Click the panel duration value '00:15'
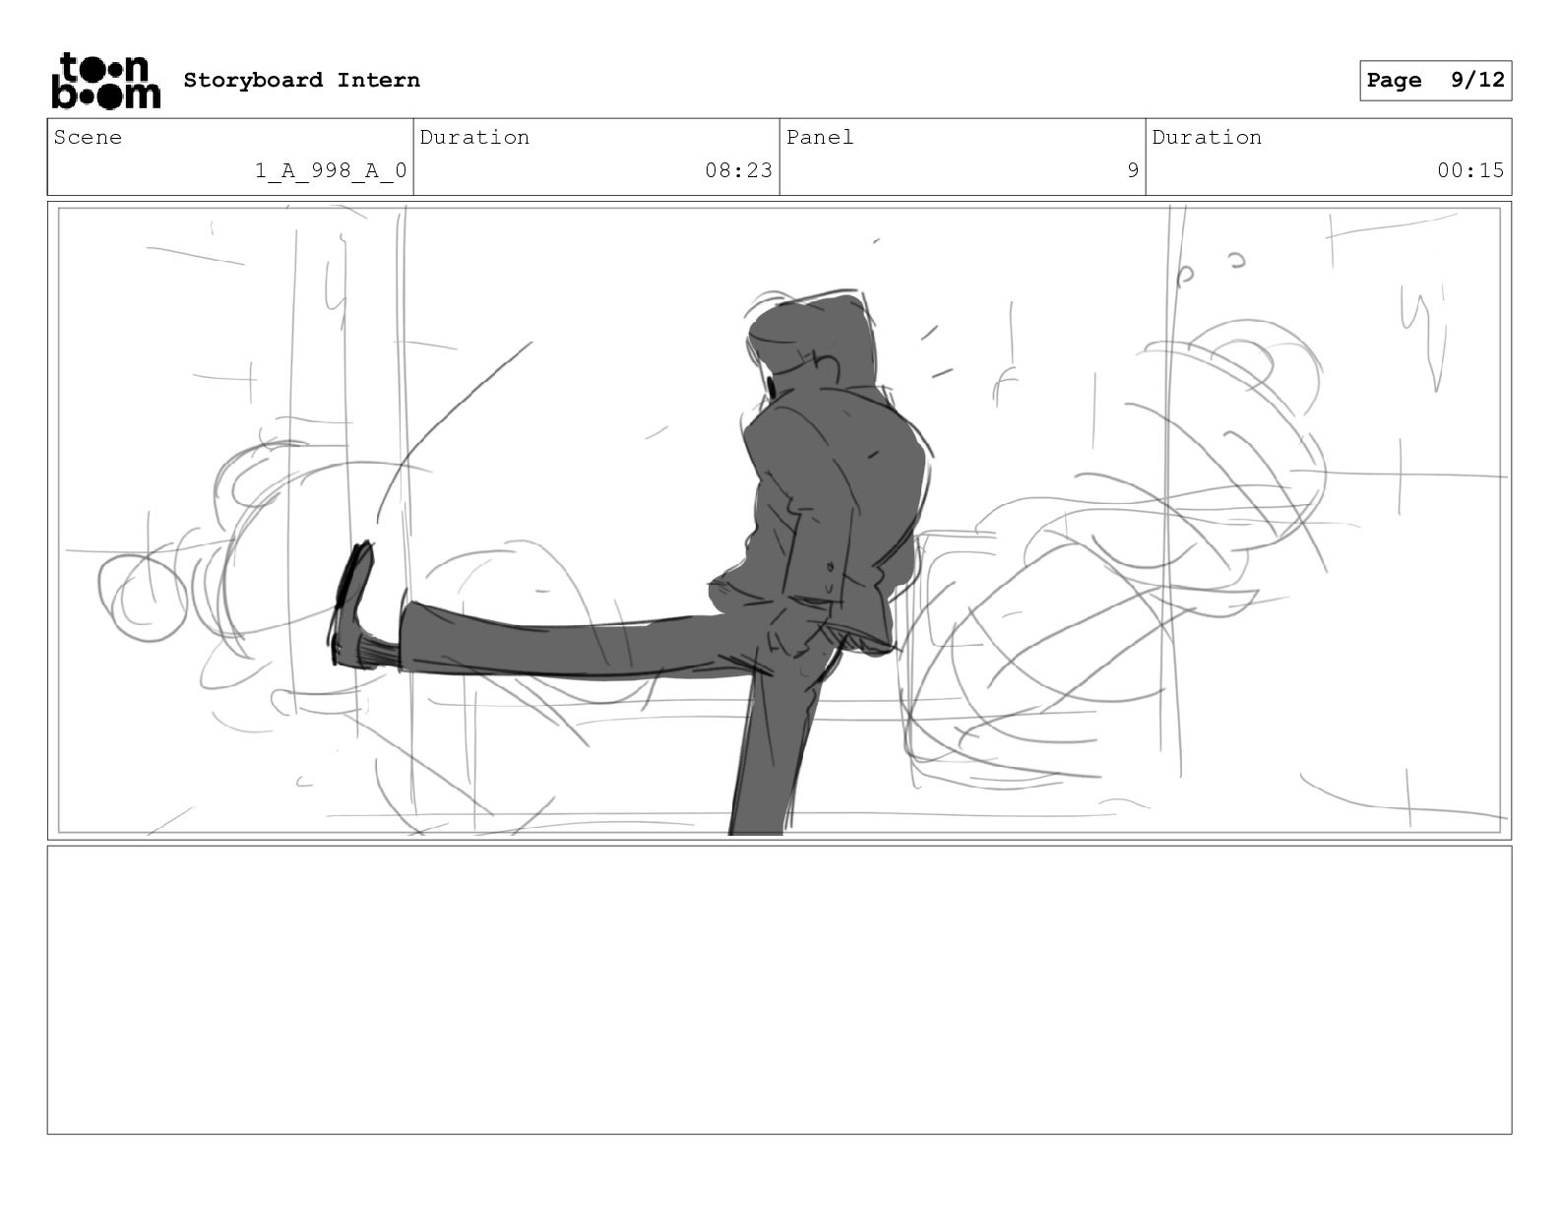Screen dimensions: 1559x1205 (x=1470, y=170)
